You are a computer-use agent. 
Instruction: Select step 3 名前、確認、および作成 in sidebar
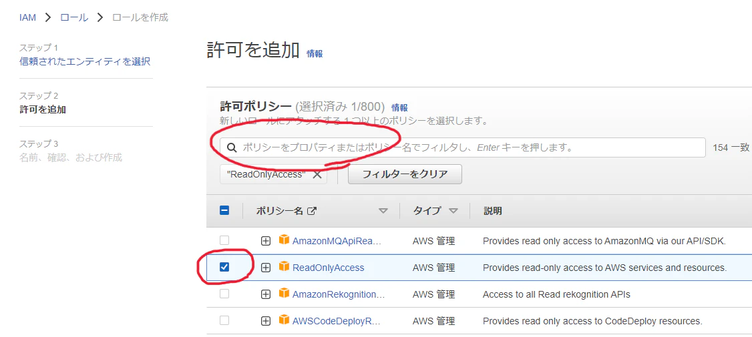(71, 157)
